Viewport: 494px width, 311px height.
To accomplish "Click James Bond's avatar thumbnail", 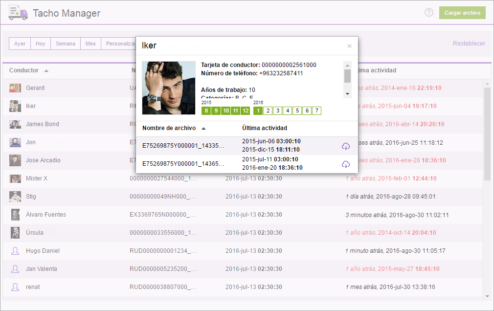I will click(x=15, y=124).
